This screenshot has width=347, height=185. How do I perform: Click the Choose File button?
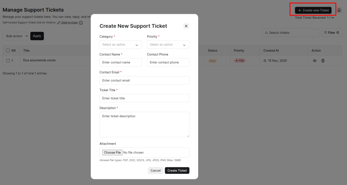112,152
